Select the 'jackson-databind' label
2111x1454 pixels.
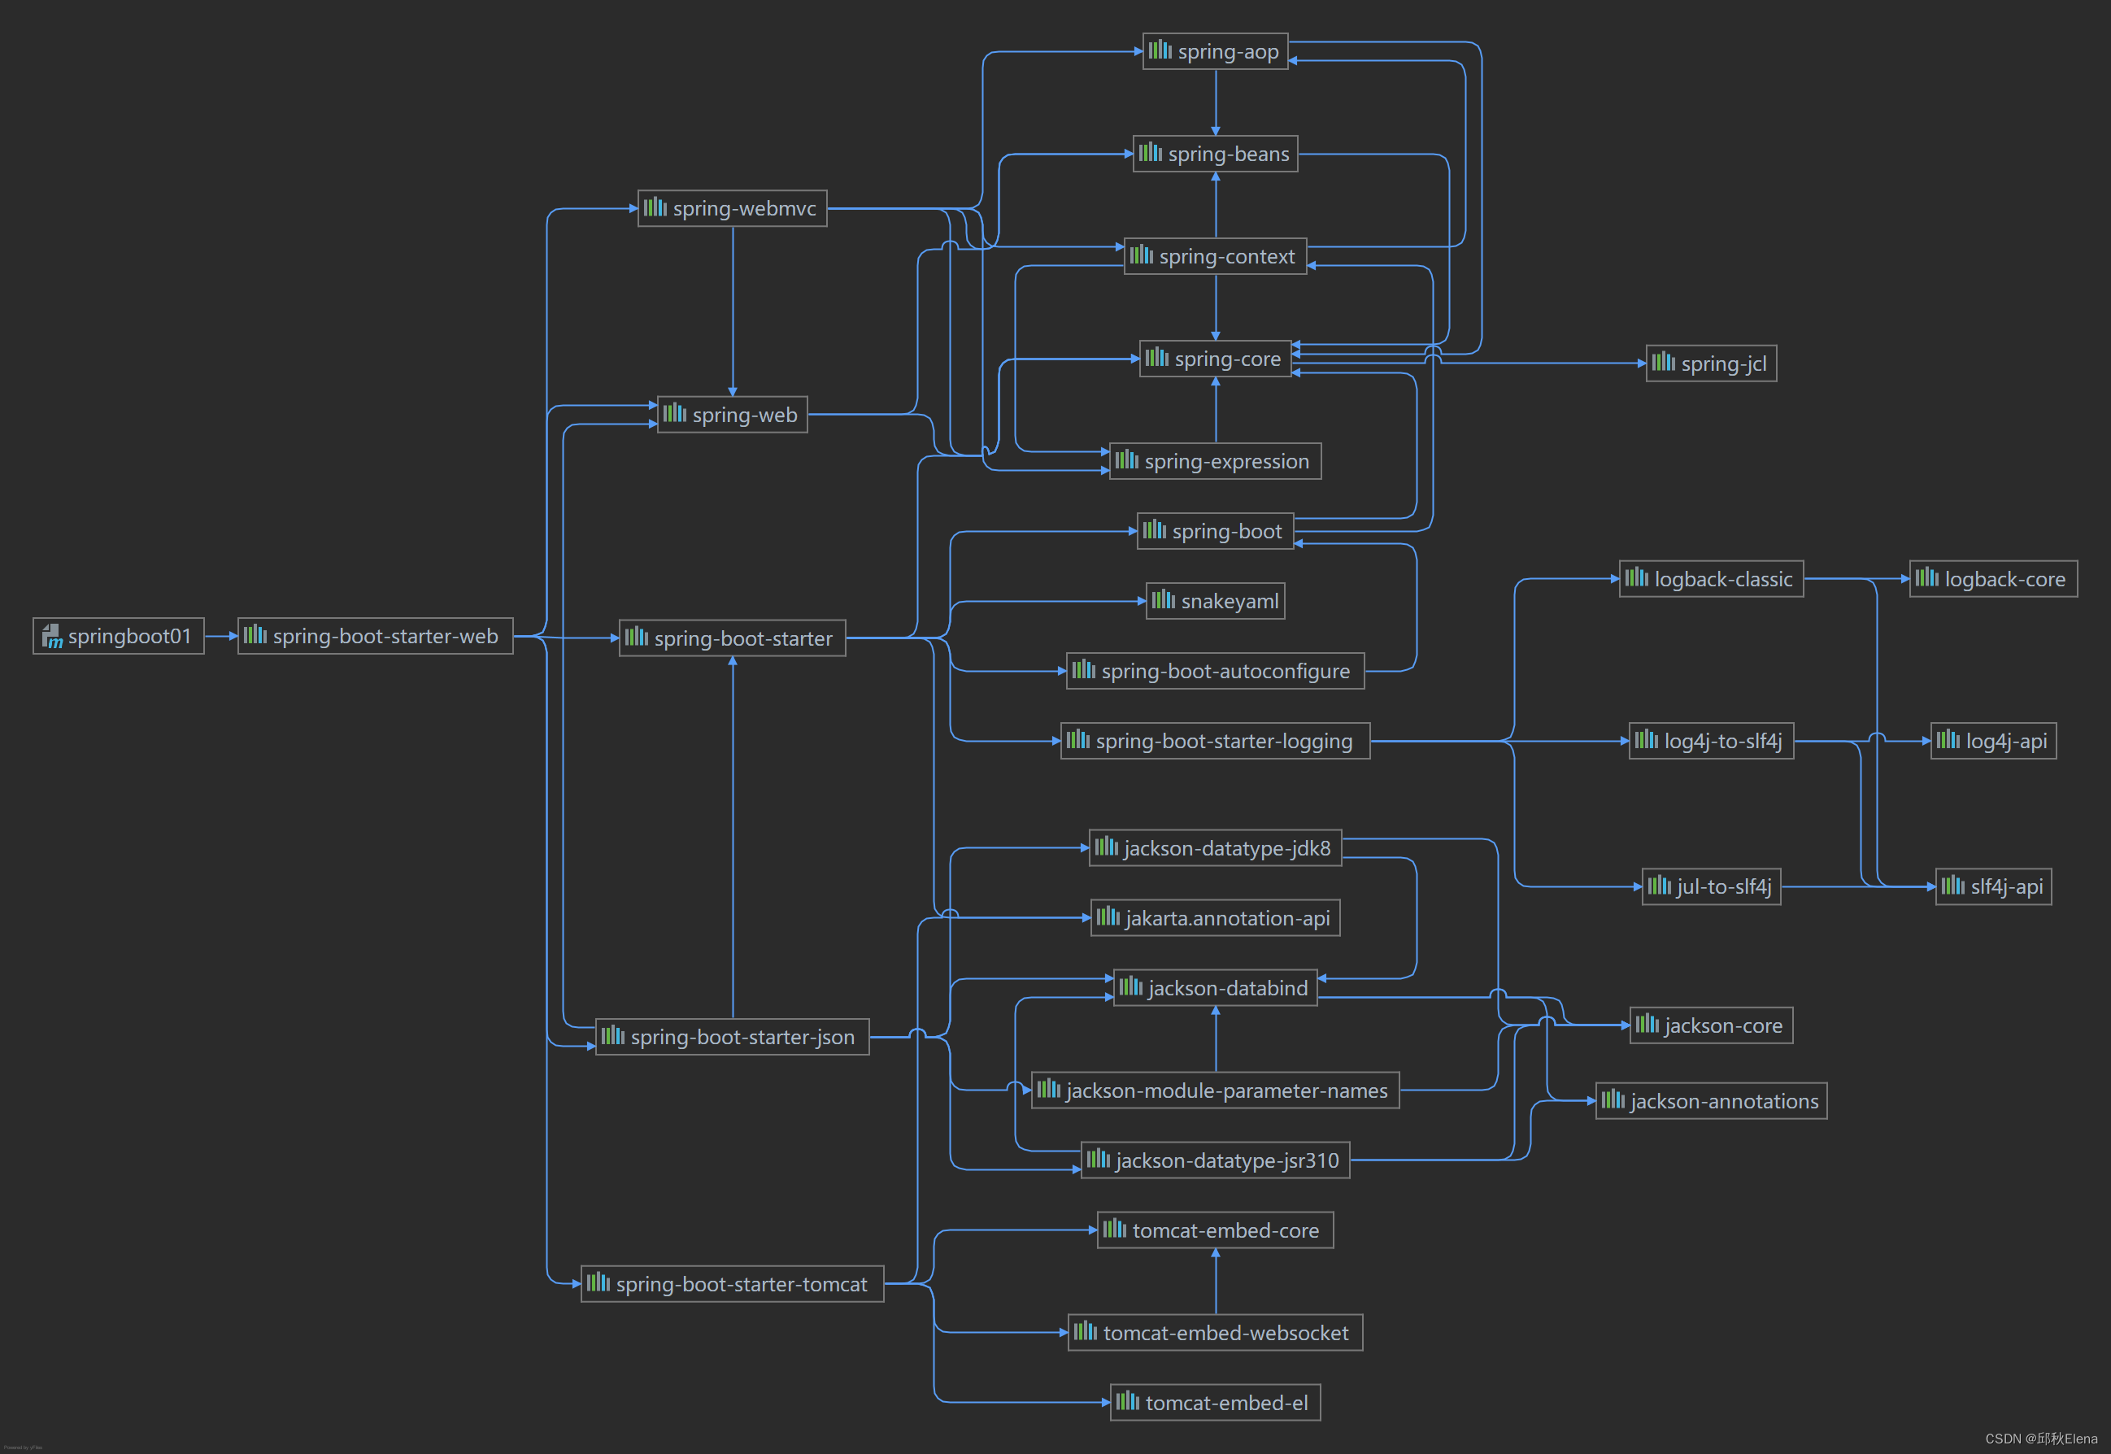[1228, 989]
